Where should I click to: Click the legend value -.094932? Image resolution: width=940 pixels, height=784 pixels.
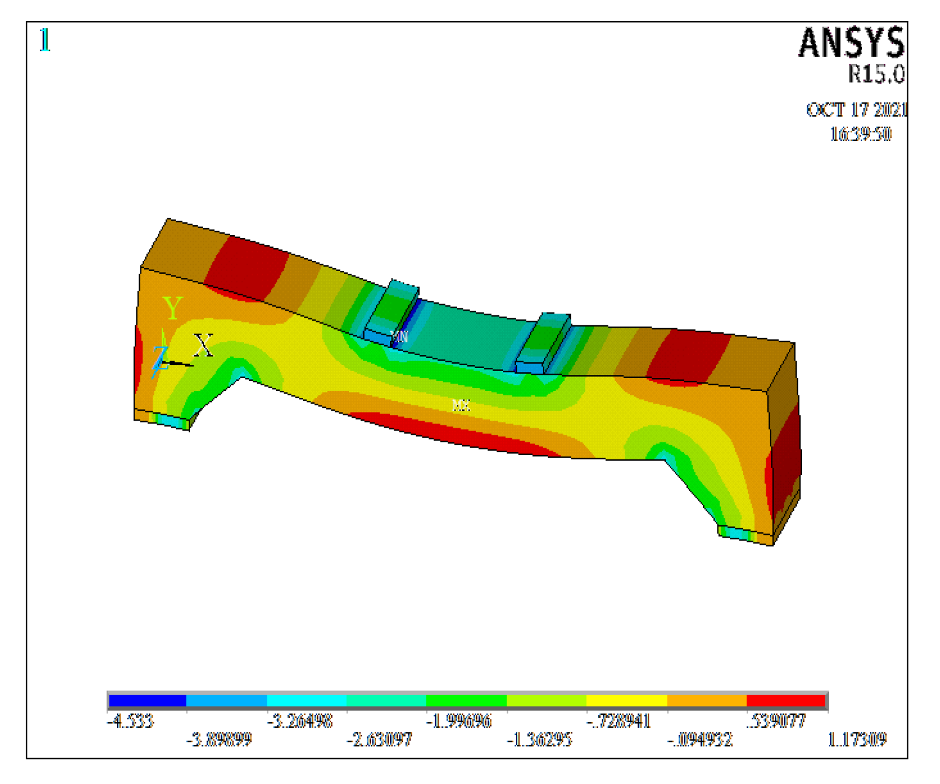[700, 740]
